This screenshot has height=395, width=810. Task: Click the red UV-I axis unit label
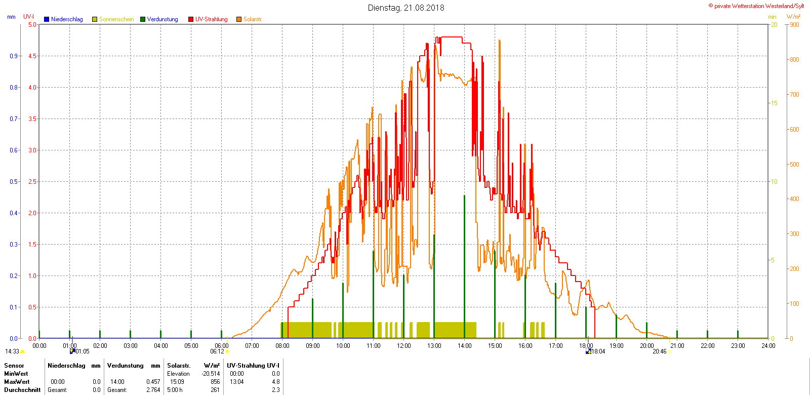coord(29,17)
